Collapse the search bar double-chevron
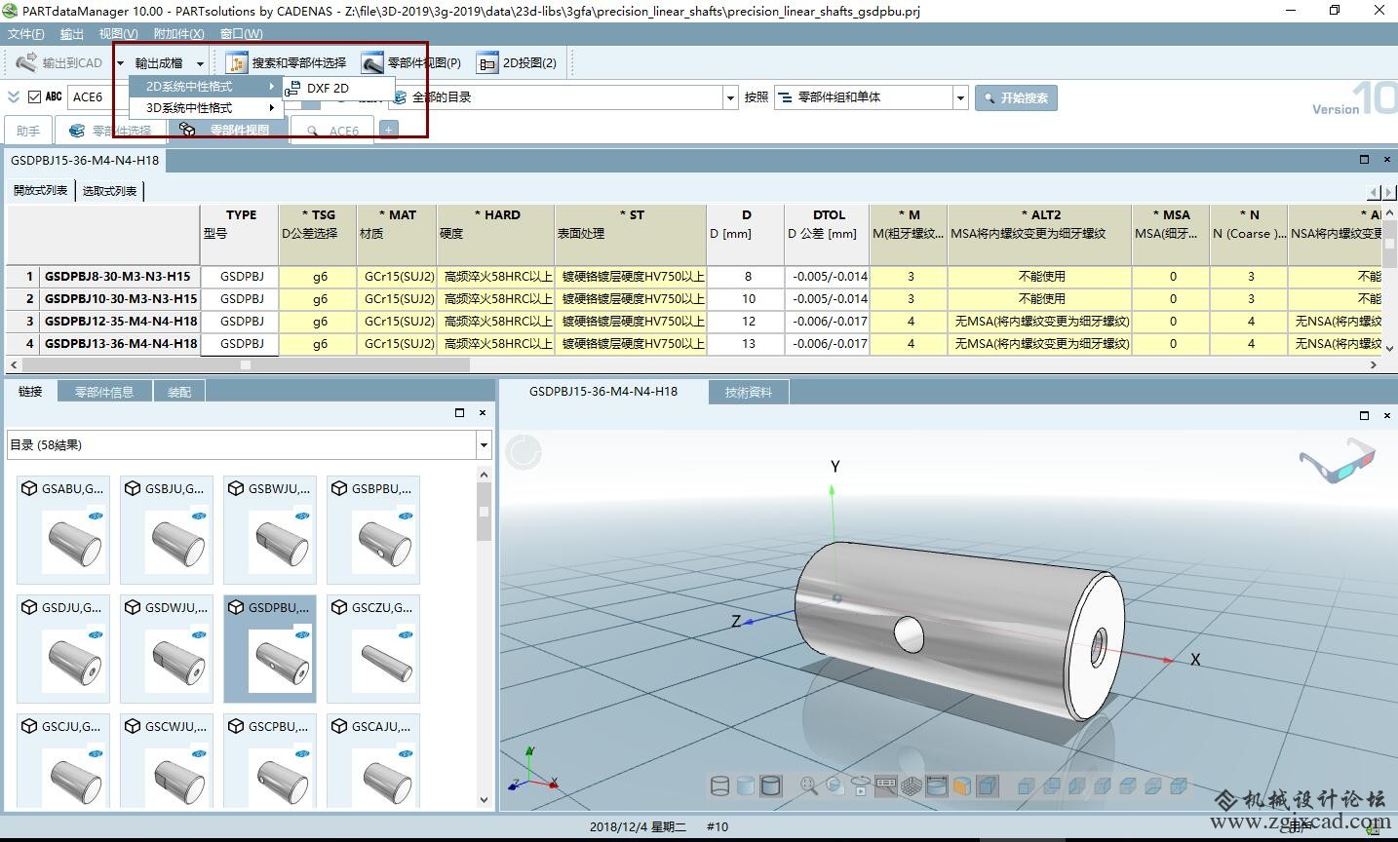 pos(14,97)
